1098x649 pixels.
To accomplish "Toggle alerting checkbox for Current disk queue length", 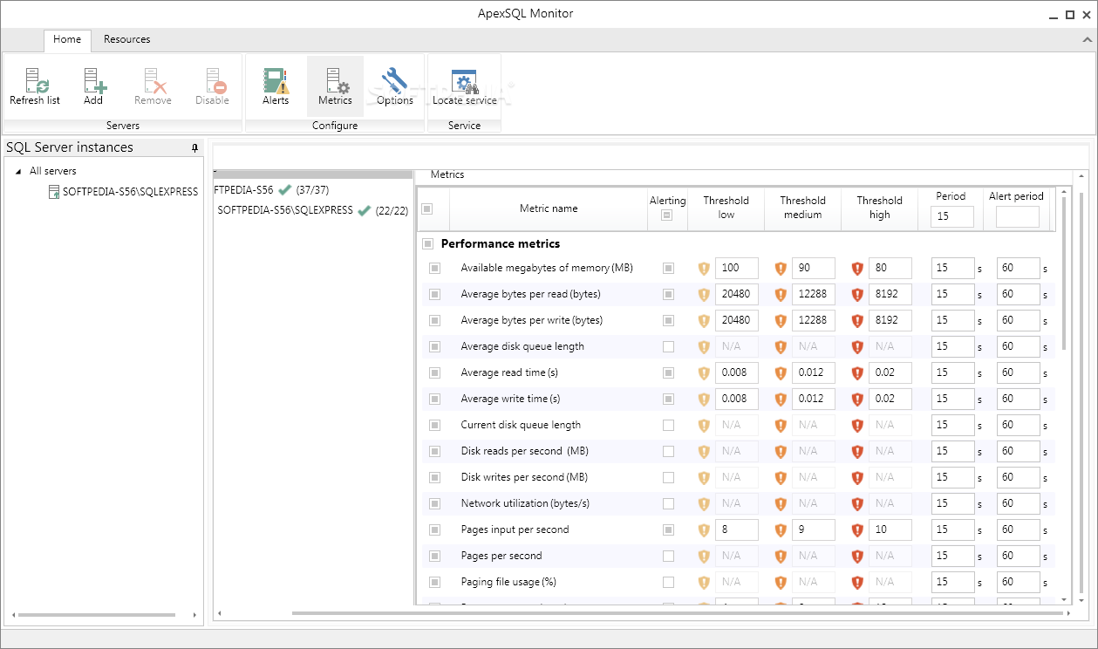I will pyautogui.click(x=668, y=426).
